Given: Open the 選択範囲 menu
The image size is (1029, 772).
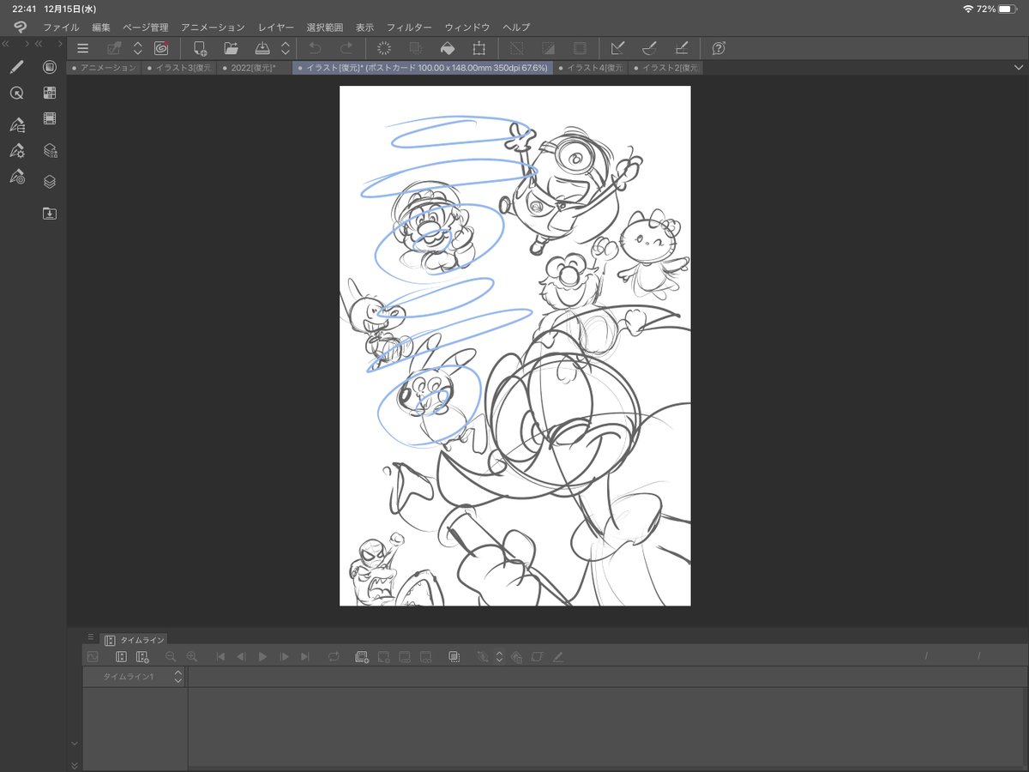Looking at the screenshot, I should click(325, 27).
